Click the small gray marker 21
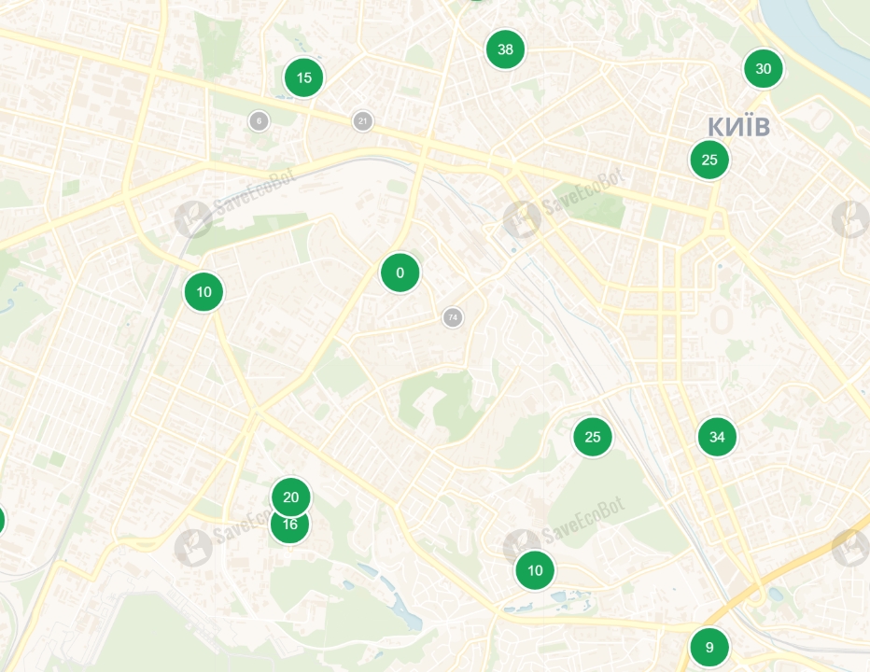 pos(362,121)
